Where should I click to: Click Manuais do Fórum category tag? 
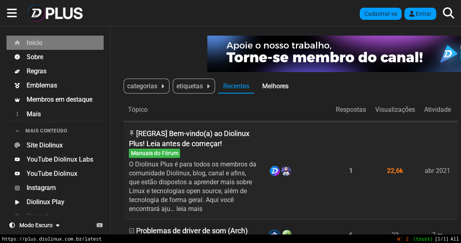pos(154,153)
